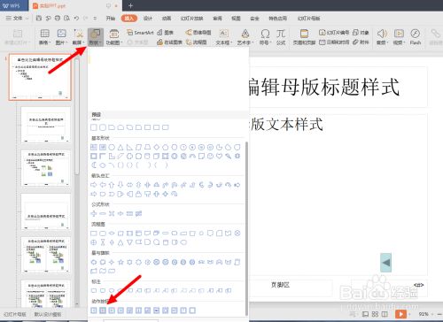This screenshot has width=443, height=322.
Task: Select the heart basic shape
Action: (x=219, y=157)
